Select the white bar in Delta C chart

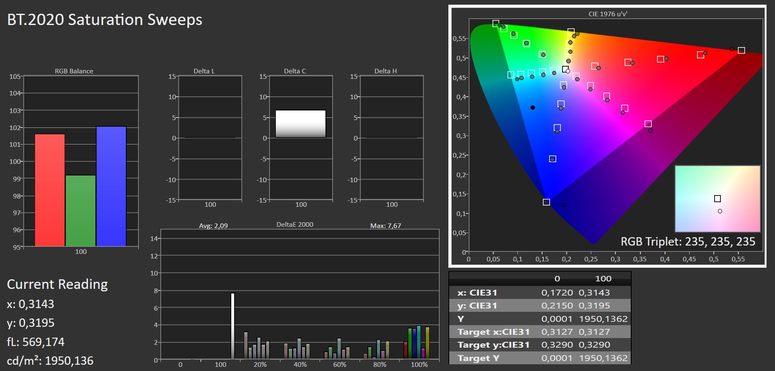pyautogui.click(x=300, y=124)
